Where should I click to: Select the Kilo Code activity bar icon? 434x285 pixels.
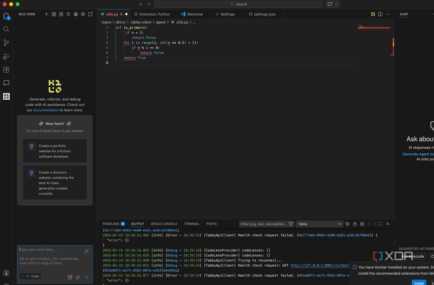(x=6, y=97)
